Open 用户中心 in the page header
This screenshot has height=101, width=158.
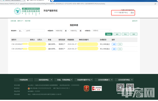(x=125, y=13)
